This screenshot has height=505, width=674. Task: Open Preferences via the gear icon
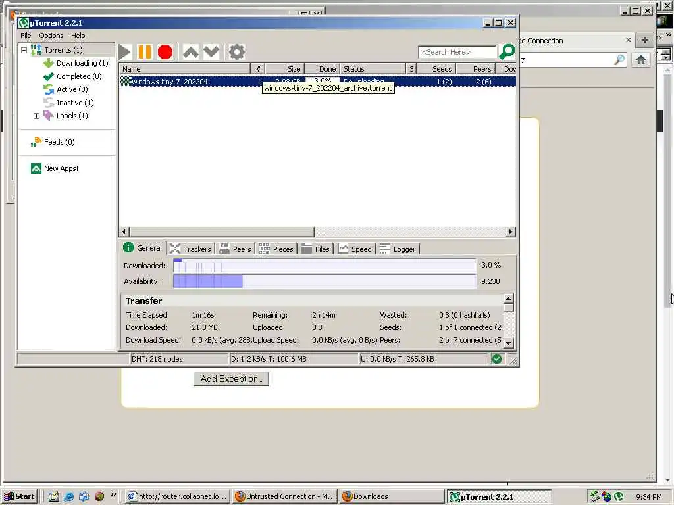(x=236, y=52)
